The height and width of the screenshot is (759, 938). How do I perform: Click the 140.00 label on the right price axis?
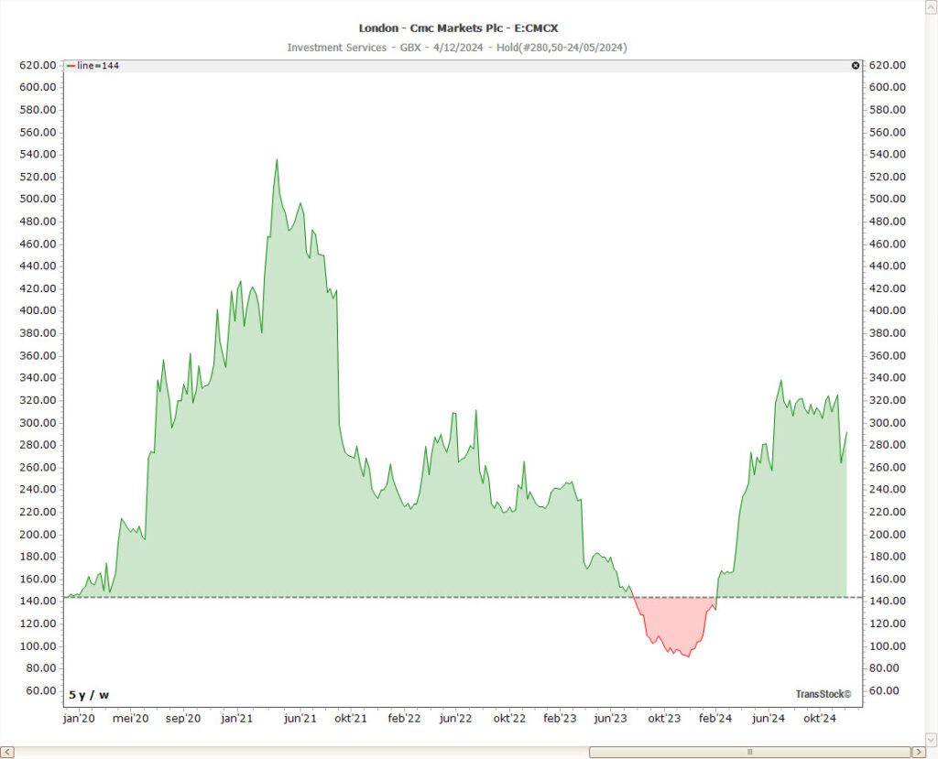(887, 601)
